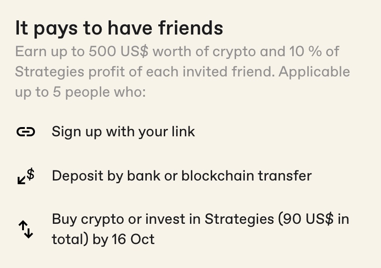Tap the '16 Oct' deadline text
The image size is (381, 268).
pyautogui.click(x=133, y=239)
